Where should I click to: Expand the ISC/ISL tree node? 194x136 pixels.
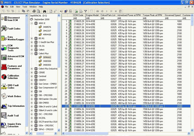pos(32,118)
